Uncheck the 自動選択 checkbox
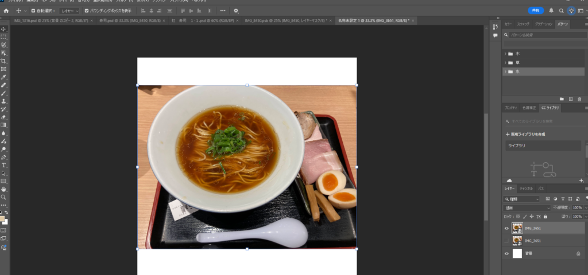The image size is (588, 275). 33,10
